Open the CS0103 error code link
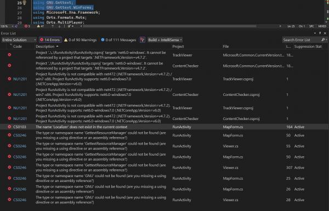329x211 pixels. tap(20, 127)
